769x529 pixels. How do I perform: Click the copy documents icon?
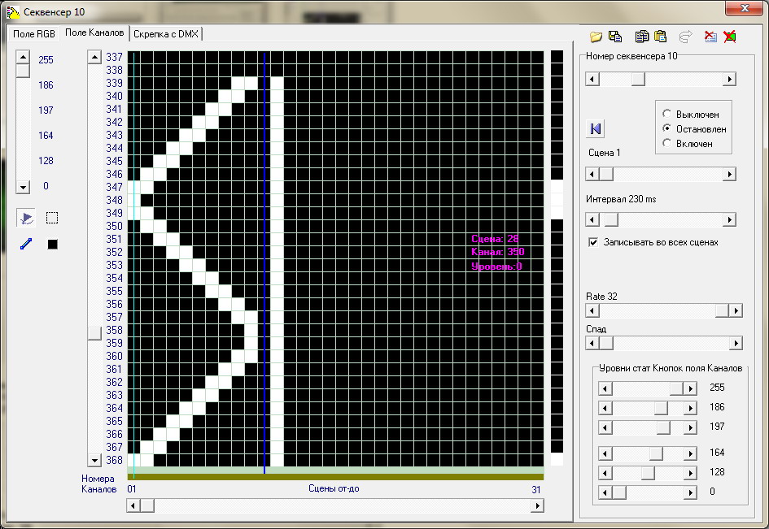642,37
